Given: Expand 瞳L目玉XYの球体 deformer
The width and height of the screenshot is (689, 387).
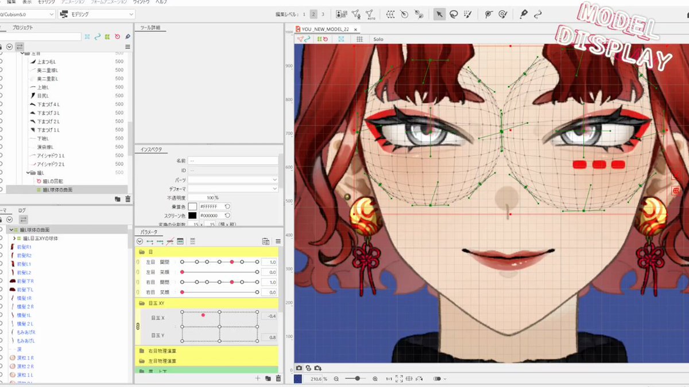Looking at the screenshot, I should click(x=14, y=238).
